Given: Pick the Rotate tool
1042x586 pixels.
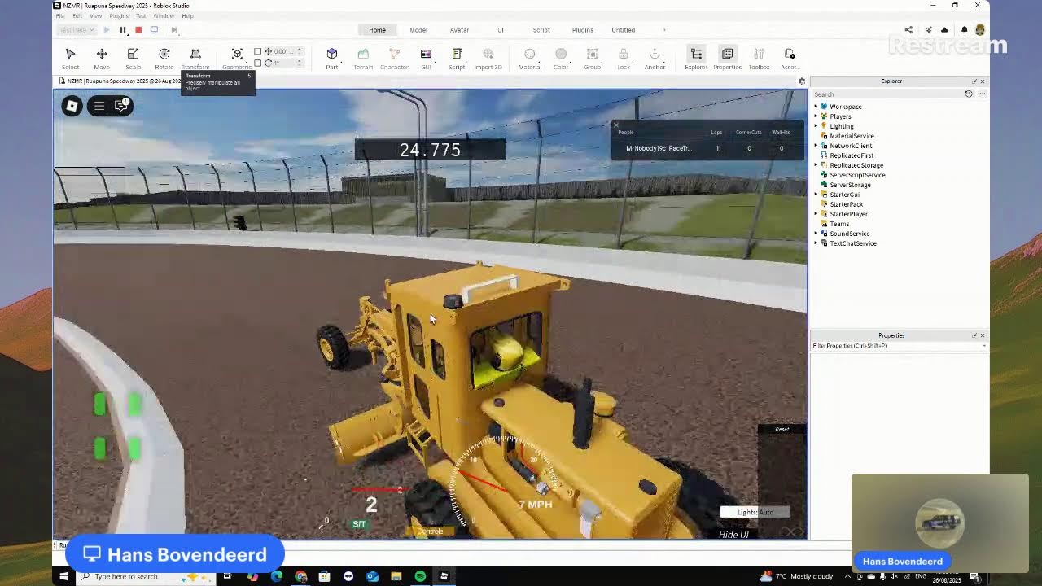Looking at the screenshot, I should (x=164, y=57).
